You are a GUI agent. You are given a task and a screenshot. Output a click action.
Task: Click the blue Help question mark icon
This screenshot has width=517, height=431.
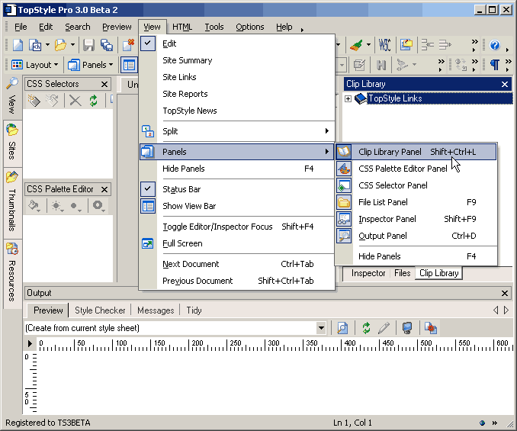tap(494, 45)
